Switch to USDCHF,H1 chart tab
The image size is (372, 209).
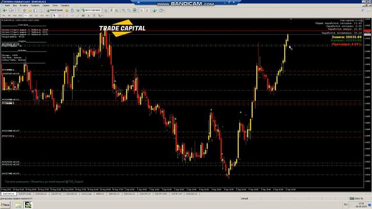(145, 194)
